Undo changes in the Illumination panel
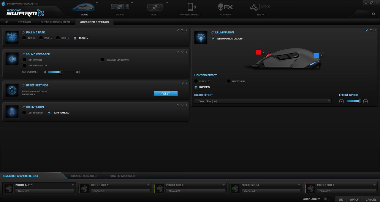The image size is (380, 202). (x=371, y=30)
